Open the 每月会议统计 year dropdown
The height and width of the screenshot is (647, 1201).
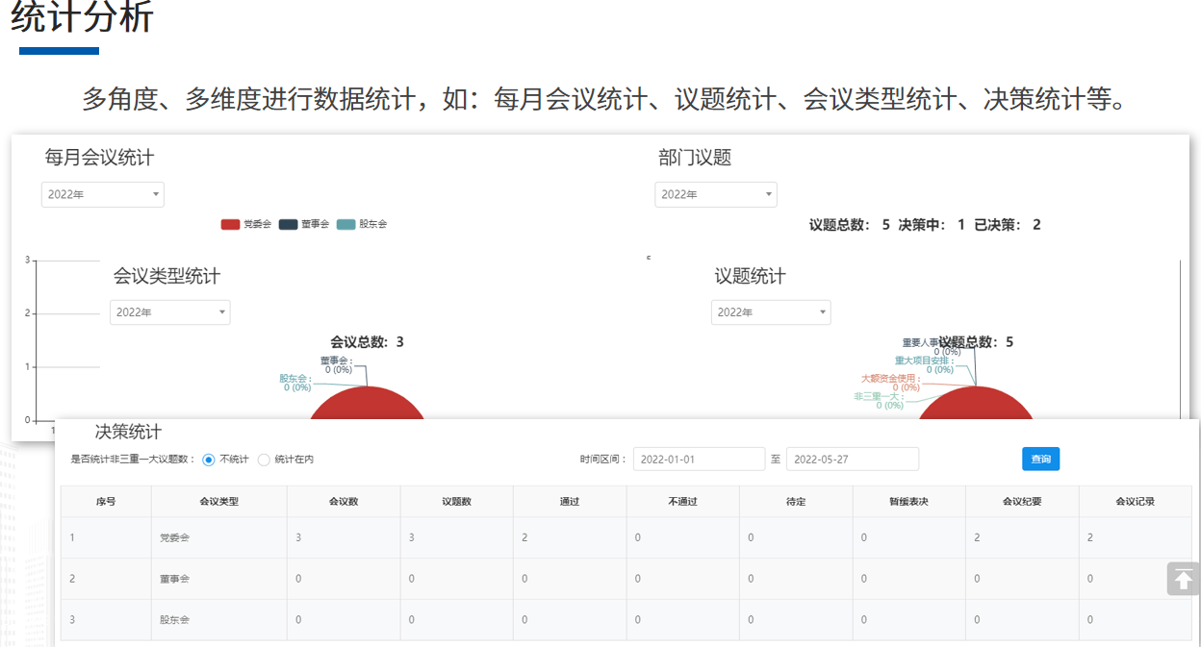[103, 194]
